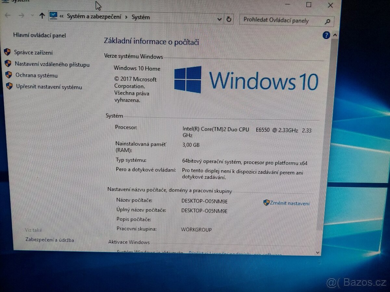The image size is (390, 292).
Task: Expand the breadcrumb overflow double-chevron
Action: 61,16
